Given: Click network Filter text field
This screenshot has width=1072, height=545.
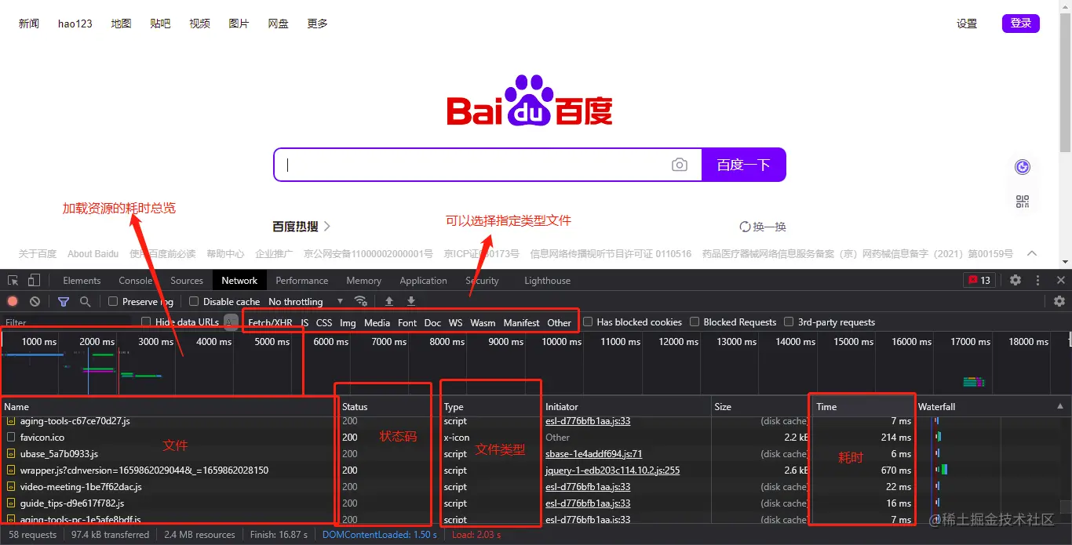Looking at the screenshot, I should tap(67, 322).
